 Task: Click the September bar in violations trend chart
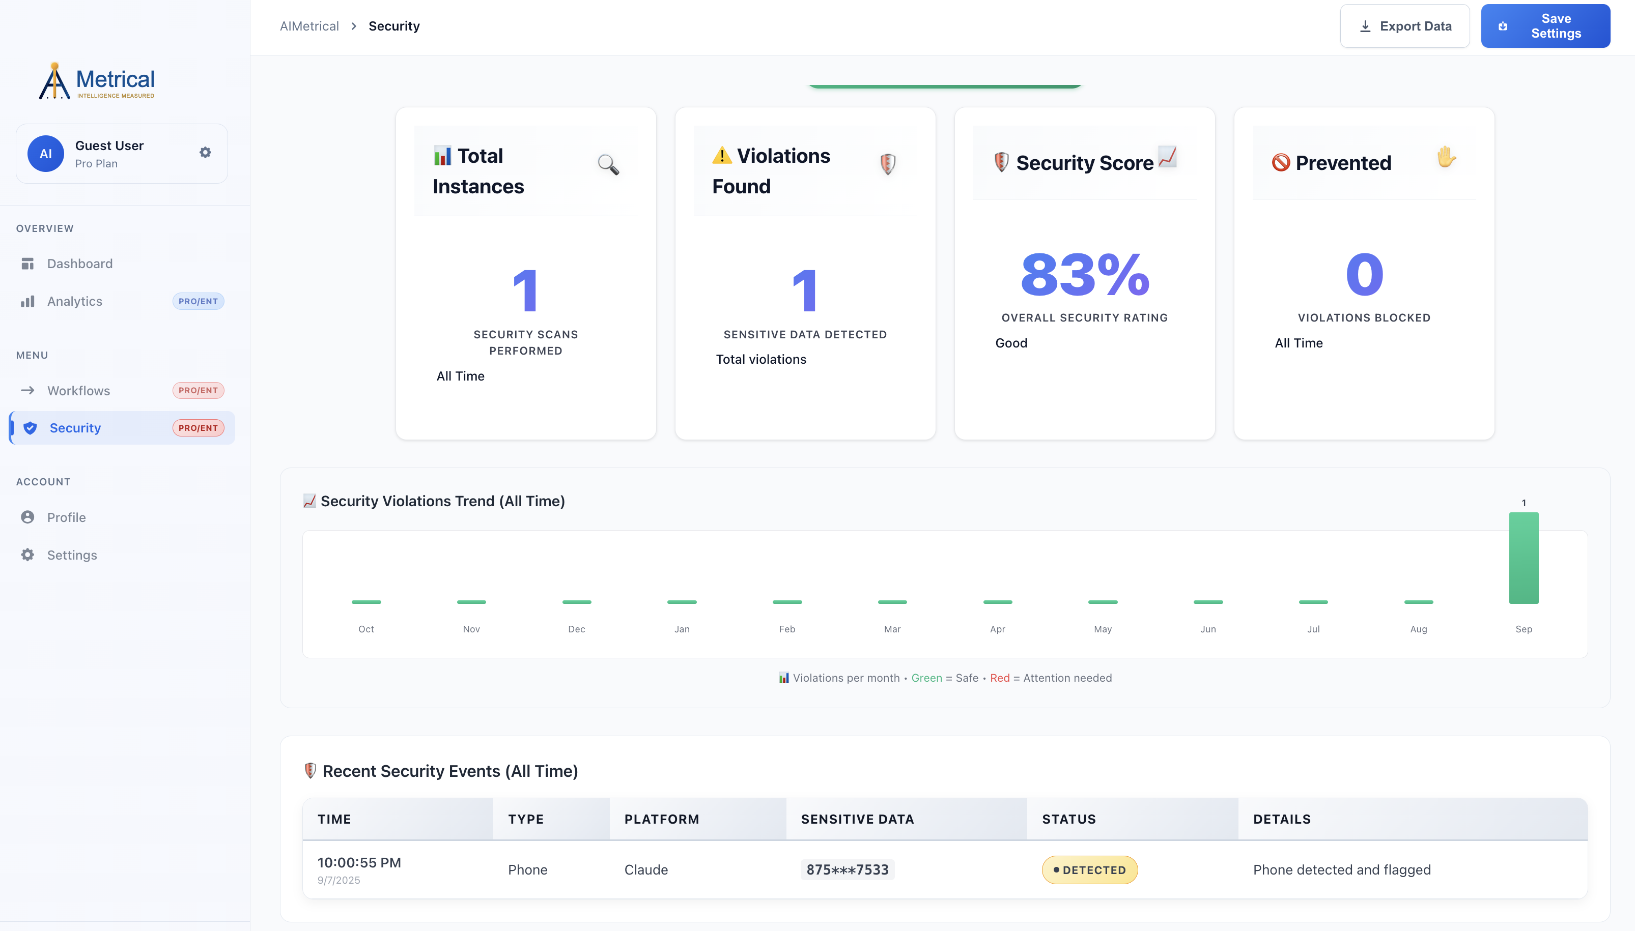[x=1525, y=558]
